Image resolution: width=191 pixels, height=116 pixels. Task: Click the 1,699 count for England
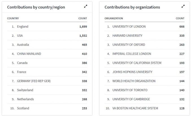83,27
